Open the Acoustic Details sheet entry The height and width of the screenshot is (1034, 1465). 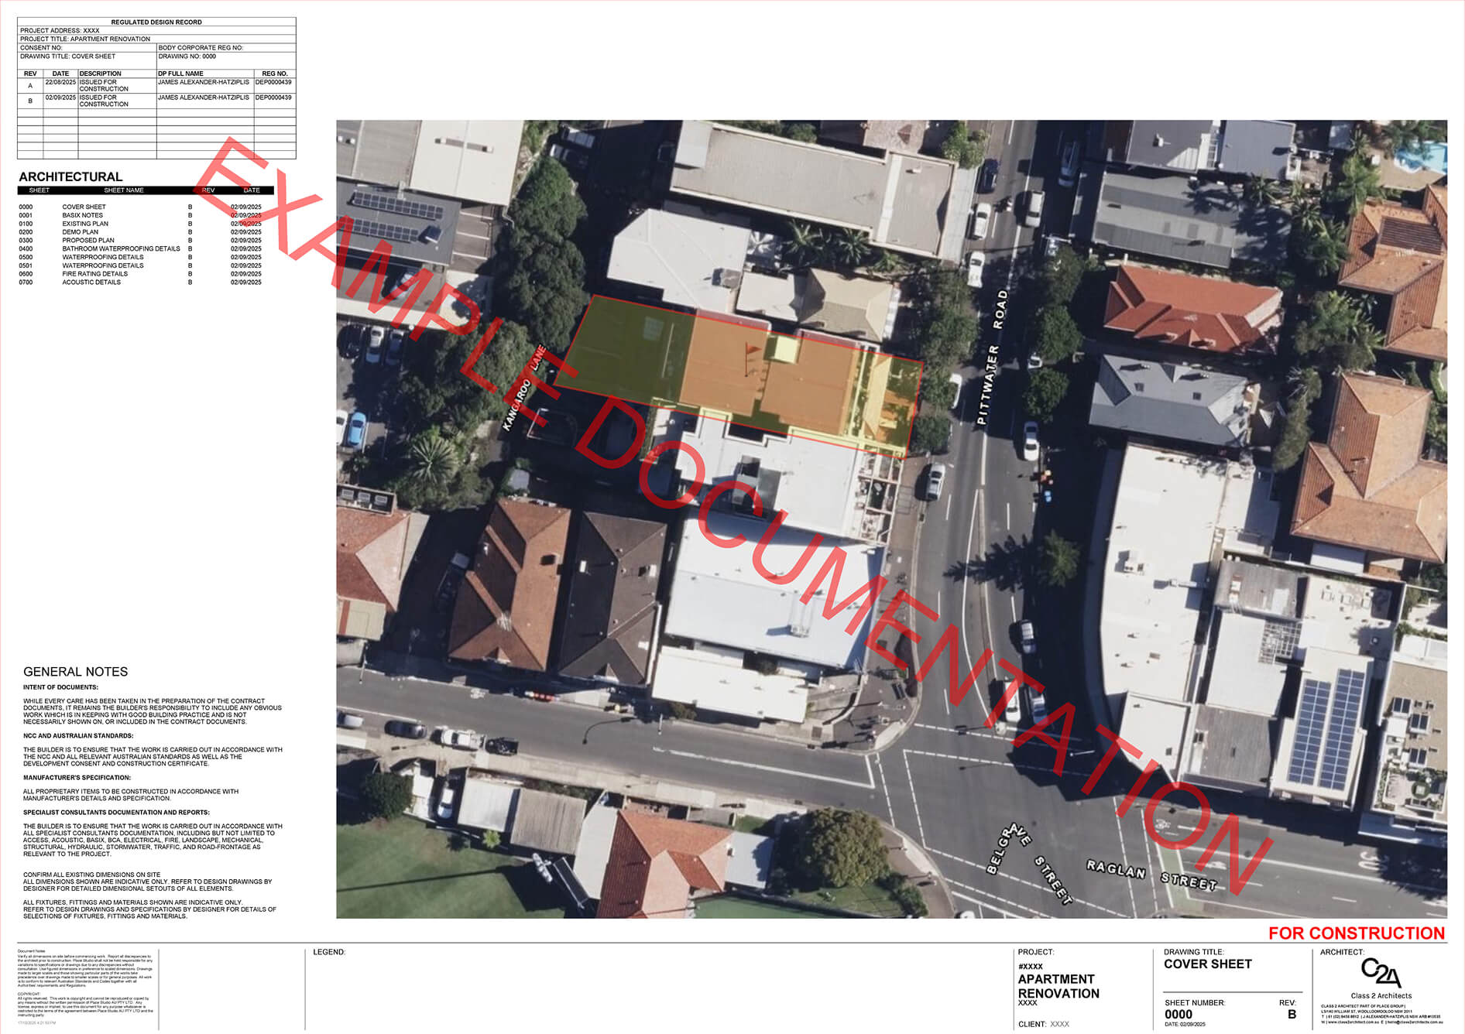[x=91, y=282]
